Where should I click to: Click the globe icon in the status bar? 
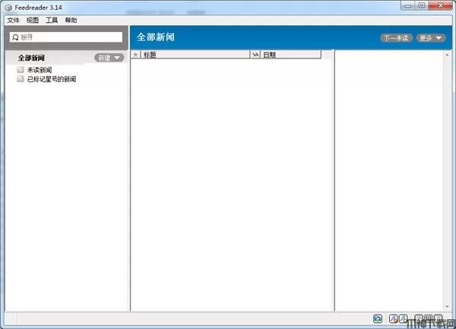click(x=378, y=319)
